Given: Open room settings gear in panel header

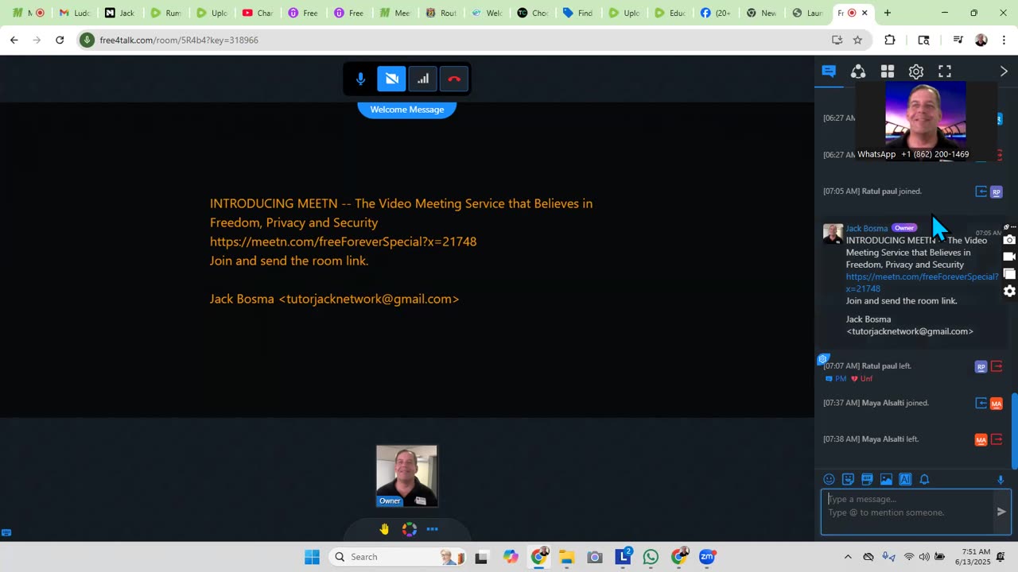Looking at the screenshot, I should point(916,71).
